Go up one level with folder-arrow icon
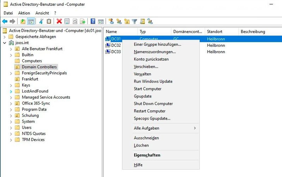The height and width of the screenshot is (177, 282). coord(23,21)
